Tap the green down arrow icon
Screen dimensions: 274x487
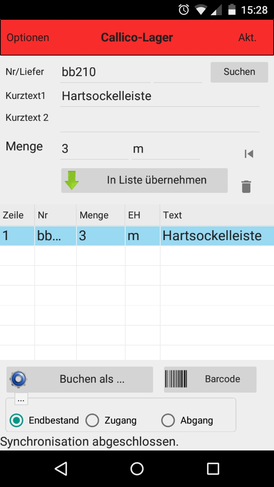(x=72, y=180)
